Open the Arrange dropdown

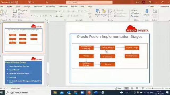(x=104, y=13)
